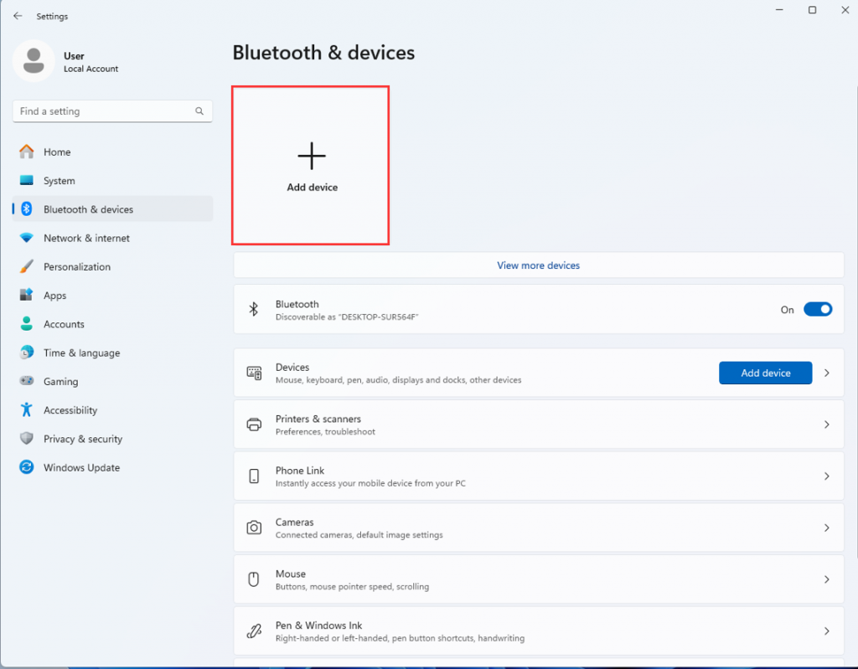Image resolution: width=858 pixels, height=669 pixels.
Task: Click the Accessibility figure icon
Action: (x=26, y=409)
